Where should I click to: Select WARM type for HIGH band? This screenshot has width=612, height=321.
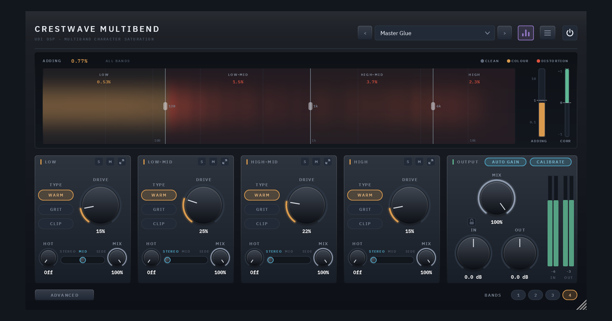(365, 195)
